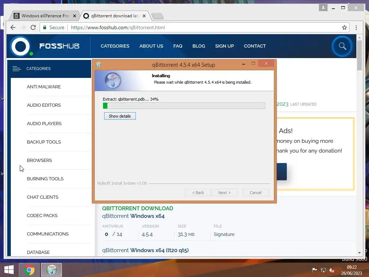Open the COMMUNICATIONS category
The image size is (369, 277).
pos(48,234)
